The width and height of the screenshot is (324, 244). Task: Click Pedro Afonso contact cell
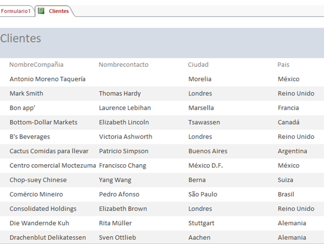119,194
